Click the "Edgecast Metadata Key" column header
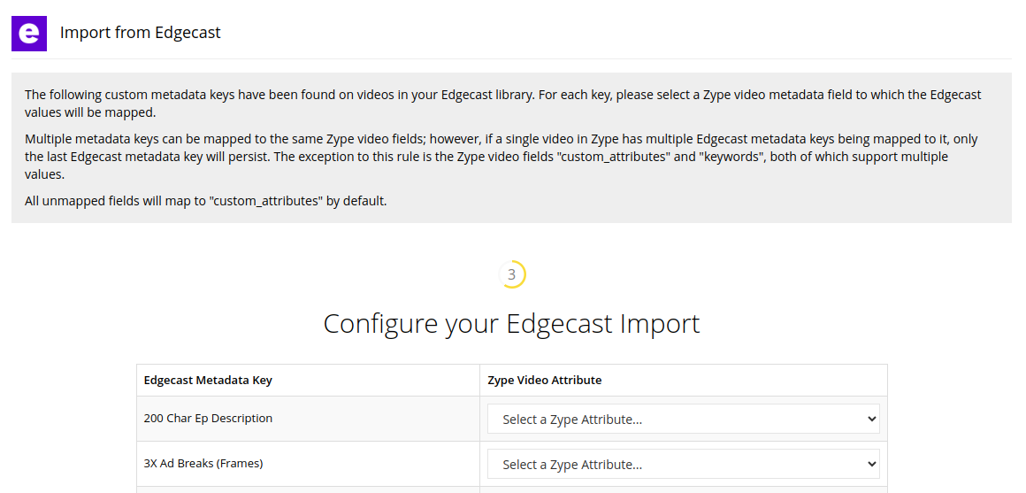1026x493 pixels. point(208,381)
